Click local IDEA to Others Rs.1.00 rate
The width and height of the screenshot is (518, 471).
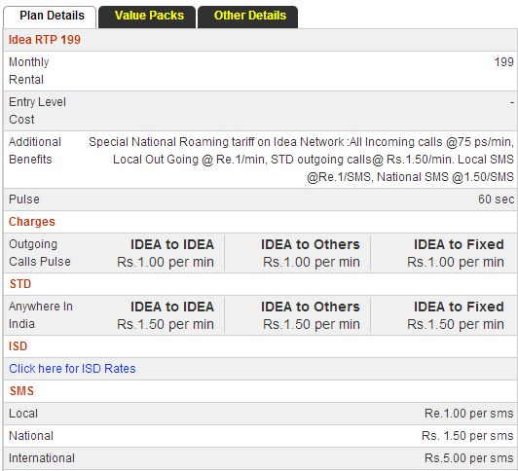click(x=312, y=262)
